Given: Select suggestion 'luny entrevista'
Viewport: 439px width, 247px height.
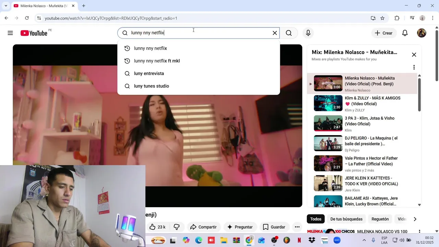Looking at the screenshot, I should [x=199, y=73].
